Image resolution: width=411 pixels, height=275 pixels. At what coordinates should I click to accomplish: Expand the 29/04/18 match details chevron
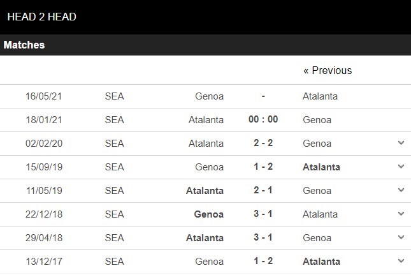401,237
